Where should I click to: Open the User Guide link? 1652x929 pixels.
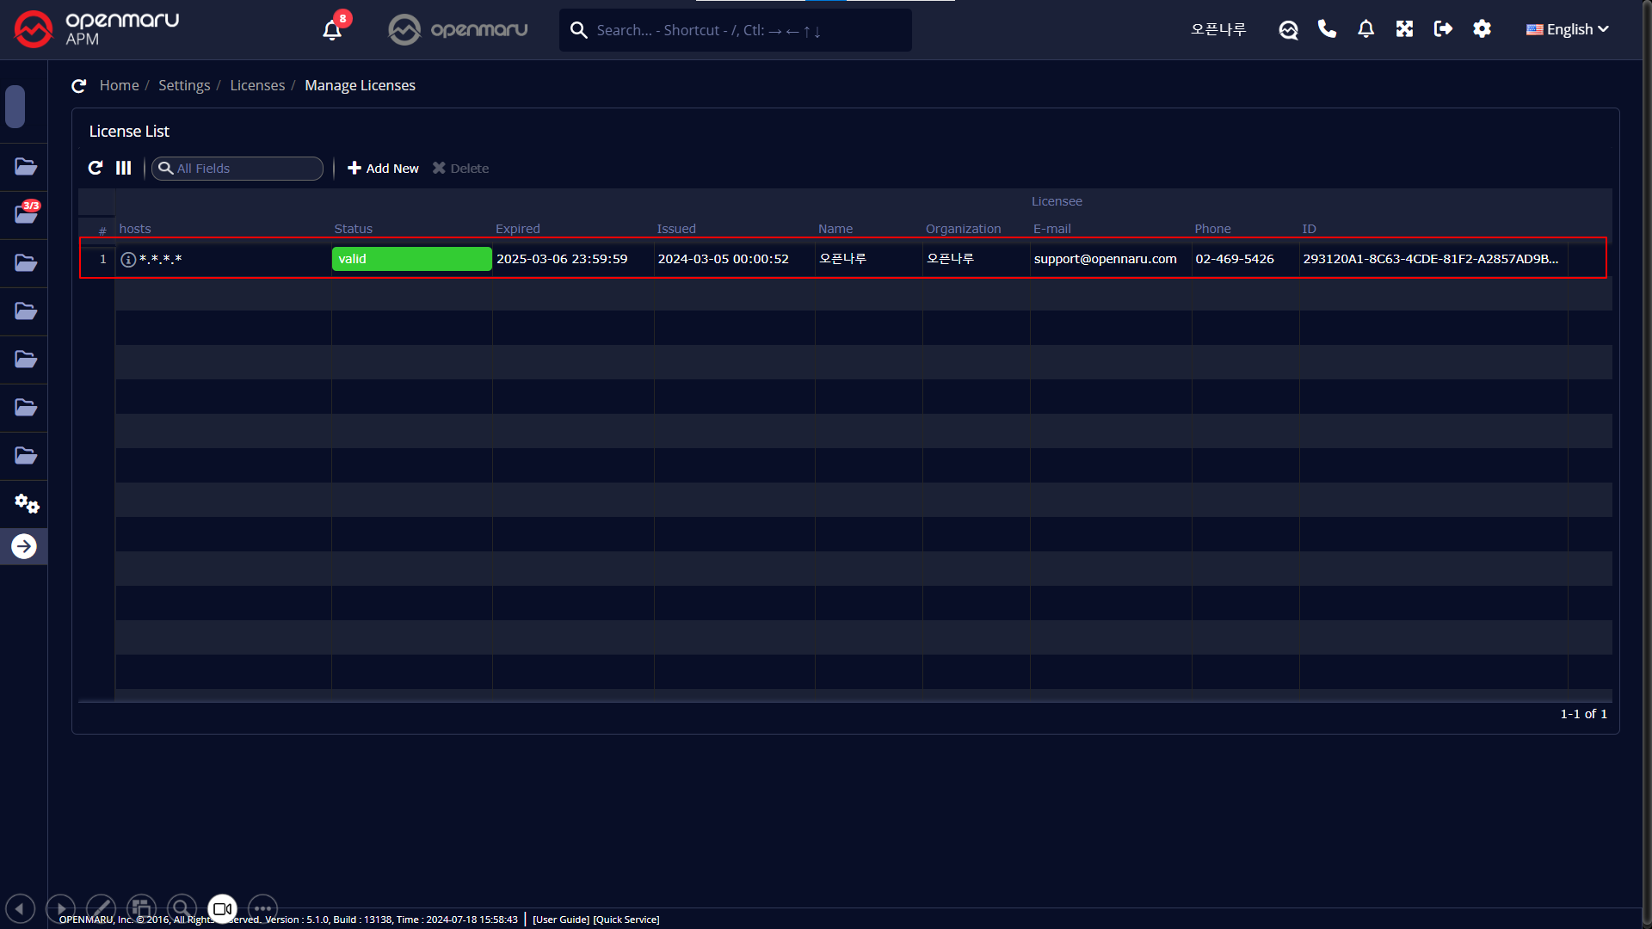561,920
